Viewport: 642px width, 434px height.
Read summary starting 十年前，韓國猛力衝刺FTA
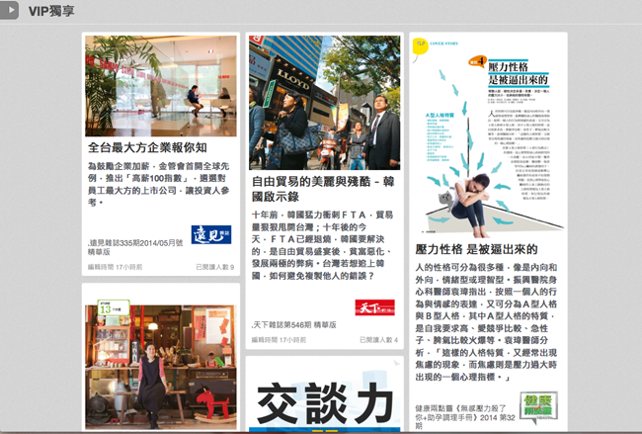point(323,245)
